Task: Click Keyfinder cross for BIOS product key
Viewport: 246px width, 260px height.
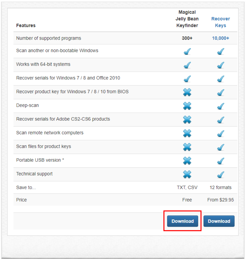Action: pyautogui.click(x=187, y=92)
